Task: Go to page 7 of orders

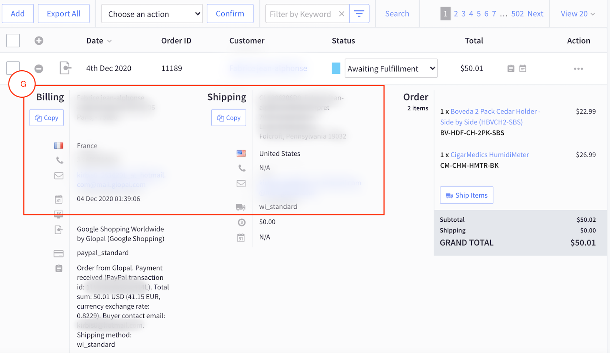Action: pos(494,14)
